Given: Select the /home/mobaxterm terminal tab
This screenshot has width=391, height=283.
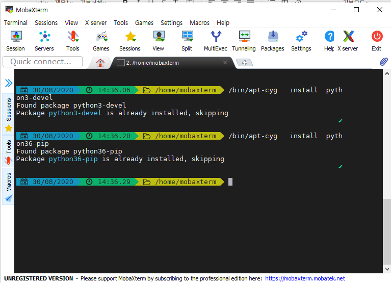Looking at the screenshot, I should 172,63.
